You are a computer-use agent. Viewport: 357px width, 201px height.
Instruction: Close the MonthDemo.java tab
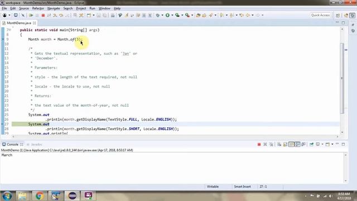point(35,23)
